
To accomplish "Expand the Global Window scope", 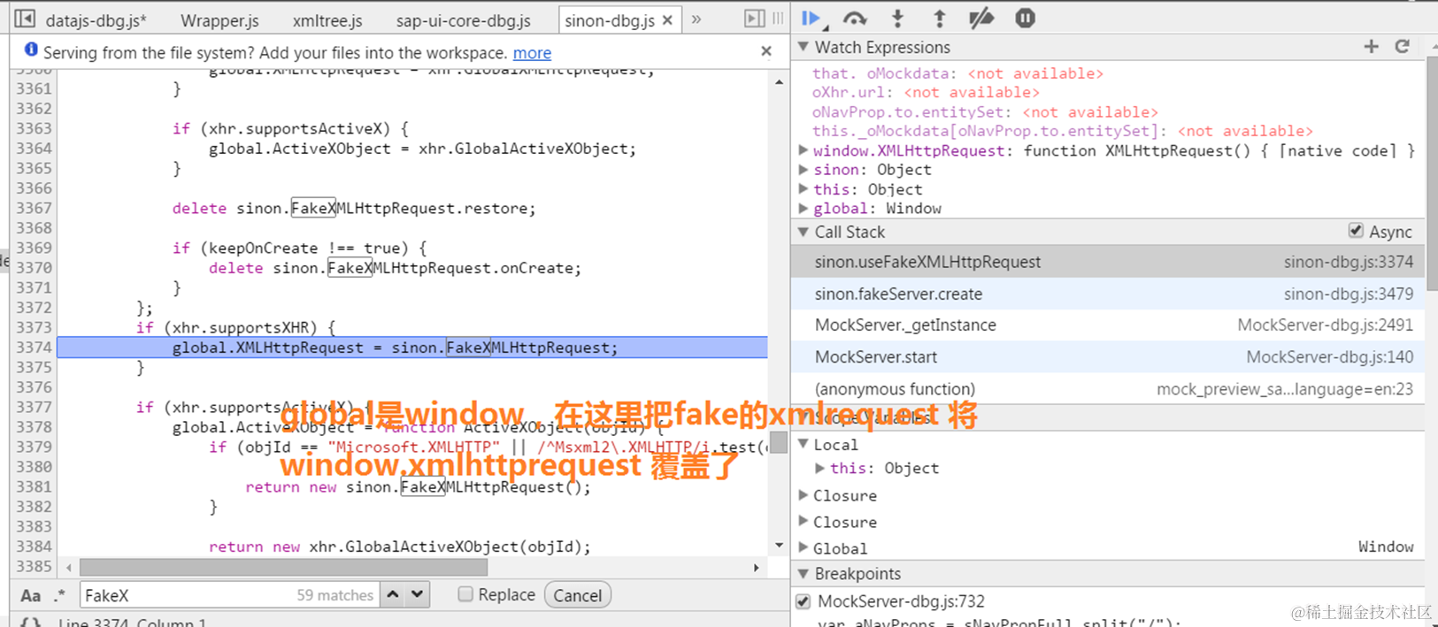I will point(804,548).
